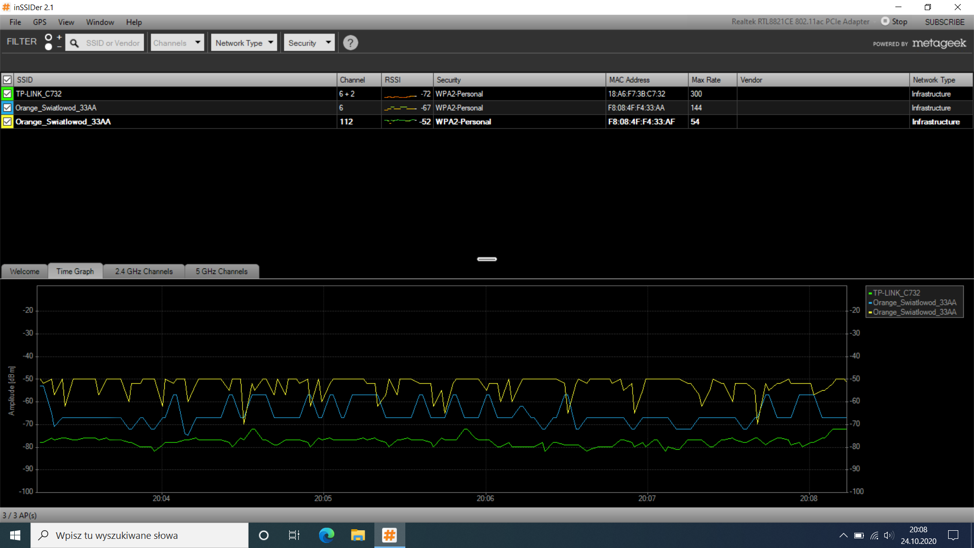Open the Window menu
Screen dimensions: 974x548
[100, 22]
